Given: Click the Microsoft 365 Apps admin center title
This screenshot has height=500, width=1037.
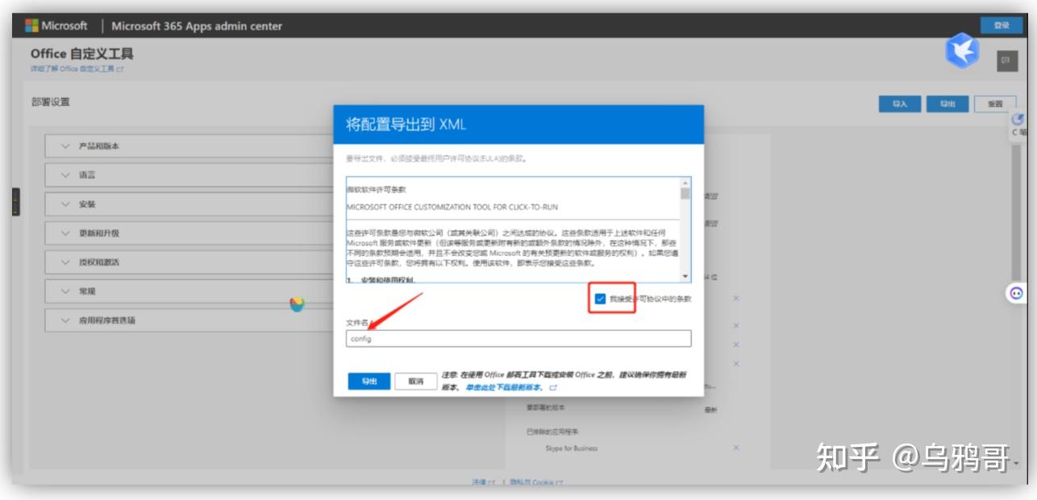Looking at the screenshot, I should [x=197, y=26].
